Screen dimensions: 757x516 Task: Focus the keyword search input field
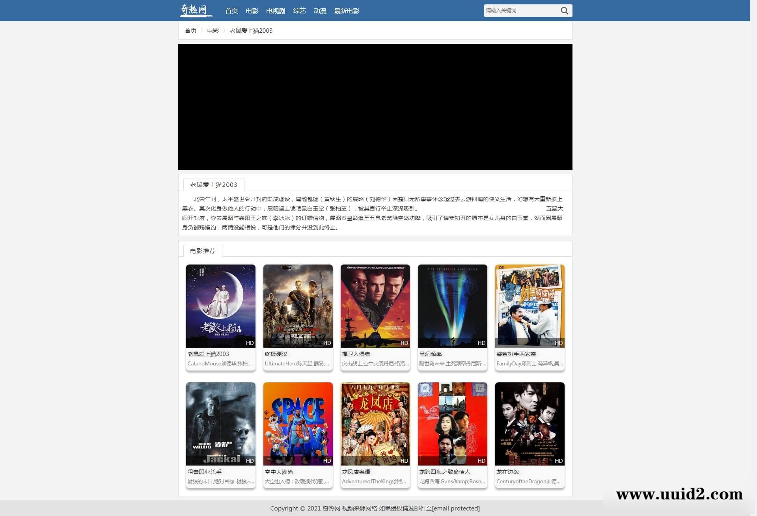(x=520, y=11)
